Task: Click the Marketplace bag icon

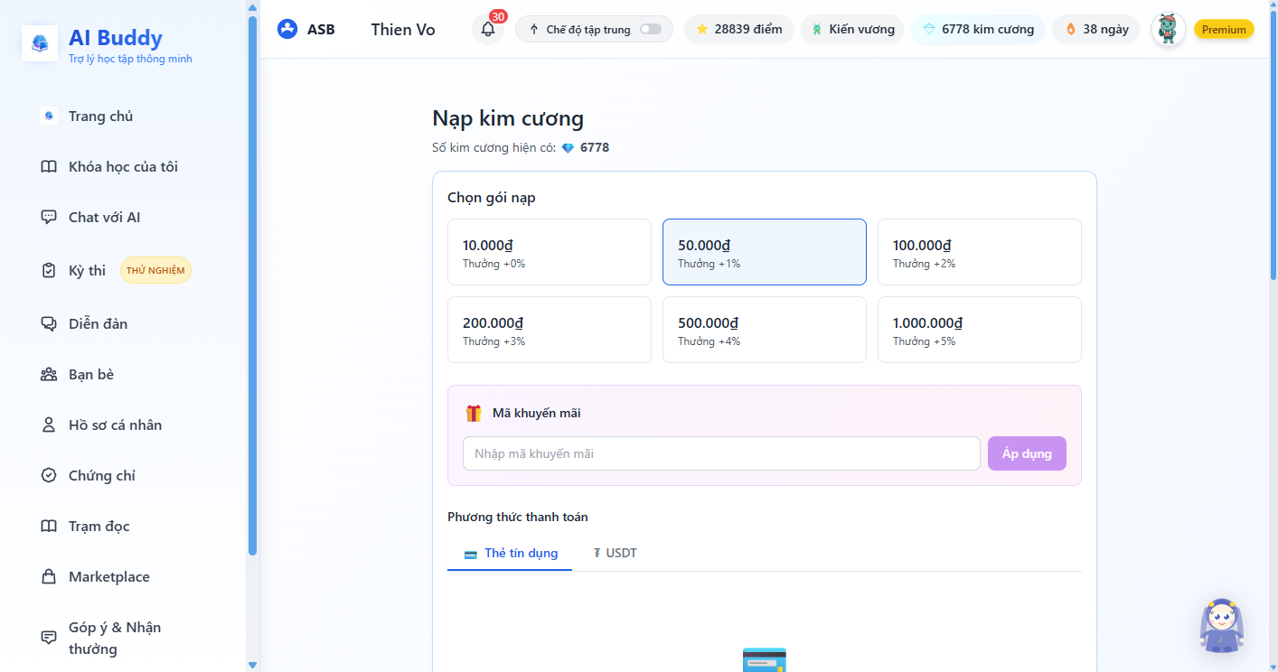Action: tap(49, 576)
